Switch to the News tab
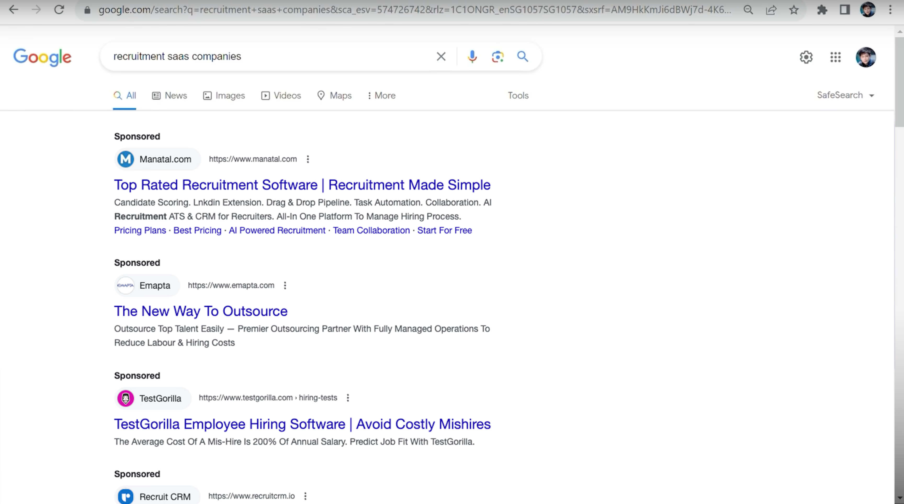 (x=169, y=95)
